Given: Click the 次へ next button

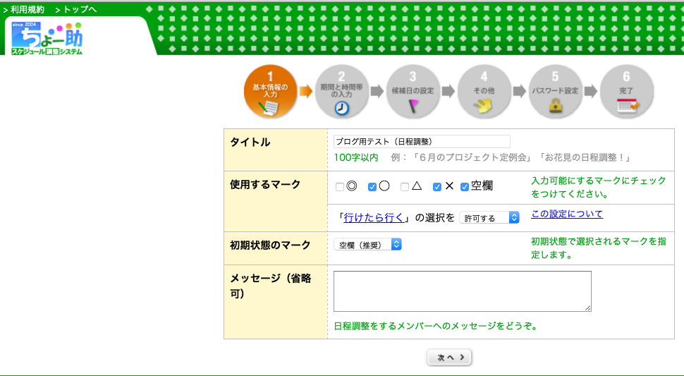Looking at the screenshot, I should click(449, 357).
